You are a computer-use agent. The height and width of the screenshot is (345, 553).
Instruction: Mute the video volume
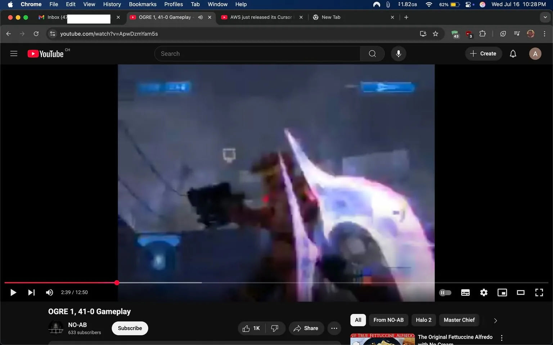[49, 292]
